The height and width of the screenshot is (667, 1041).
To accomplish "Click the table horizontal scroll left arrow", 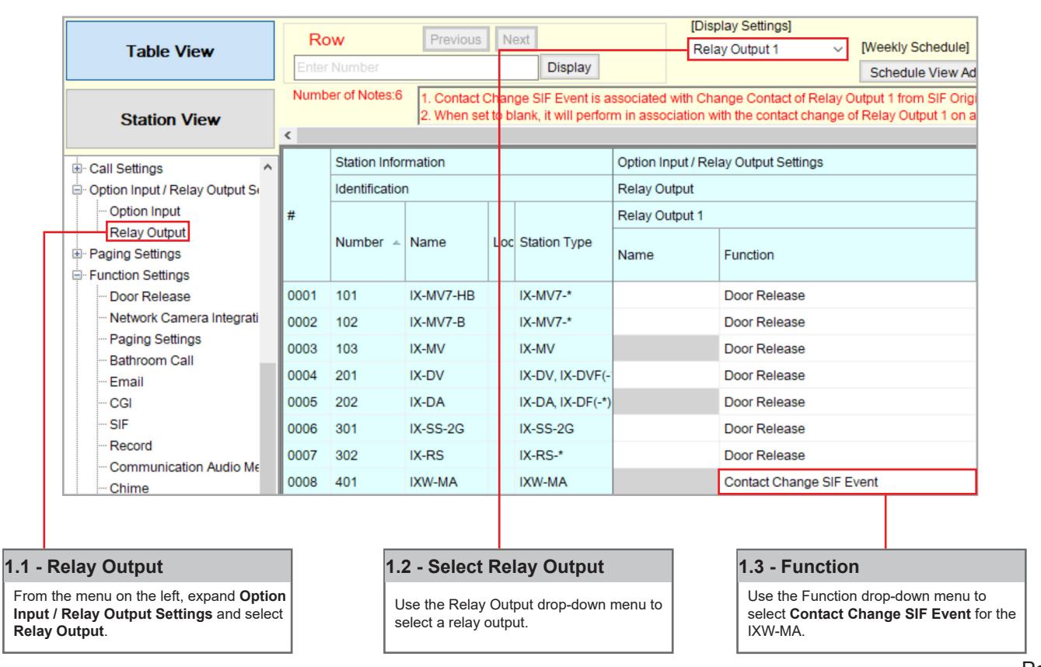I will tap(288, 135).
